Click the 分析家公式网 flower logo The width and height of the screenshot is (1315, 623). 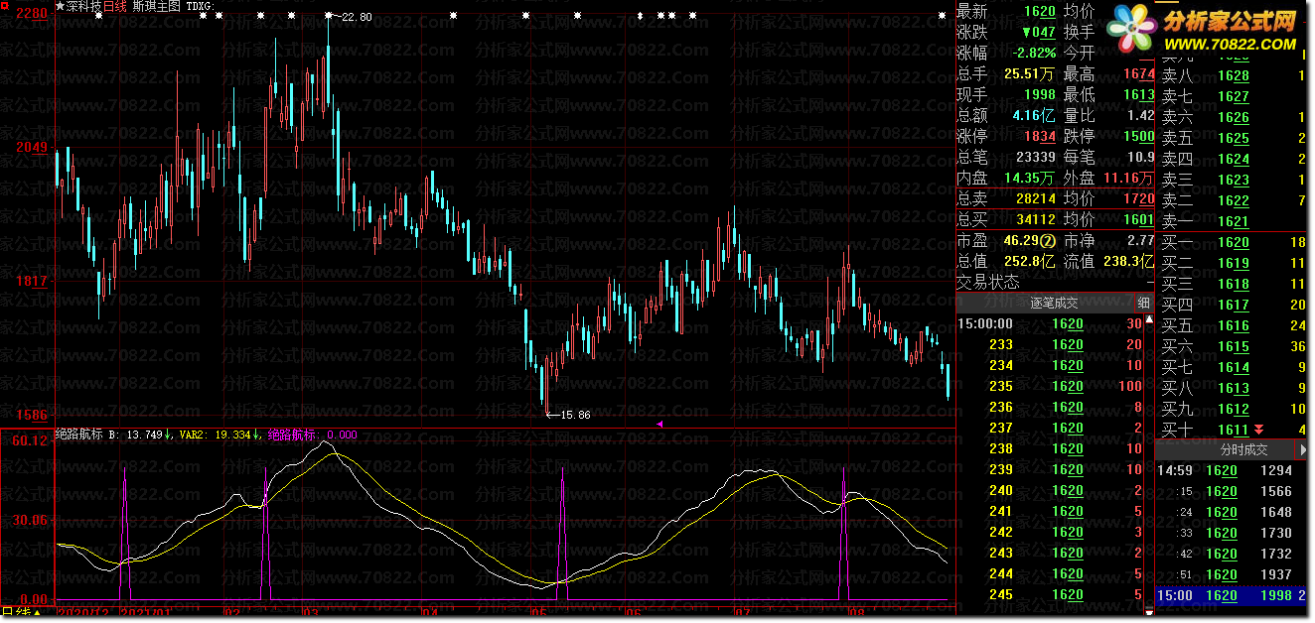tap(1132, 28)
